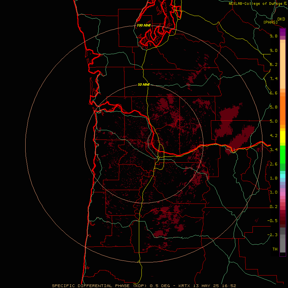288x288 pixels.
Task: Click the 50 NMI range ring label
Action: (x=144, y=84)
